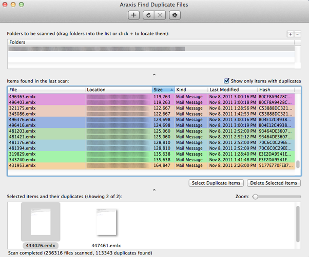Select row 481421.emlx

151,137
